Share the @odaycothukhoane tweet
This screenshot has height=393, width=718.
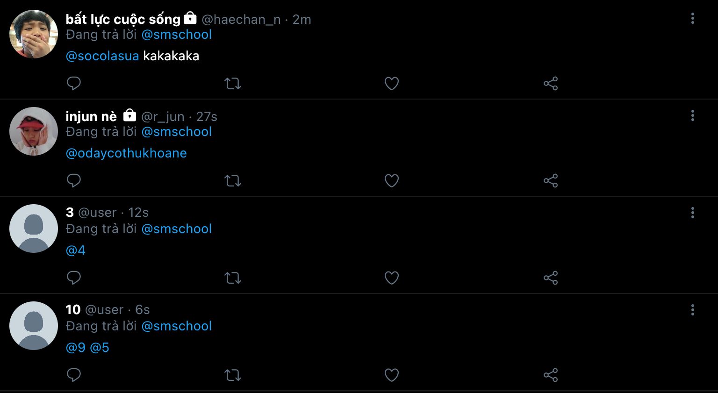point(551,181)
